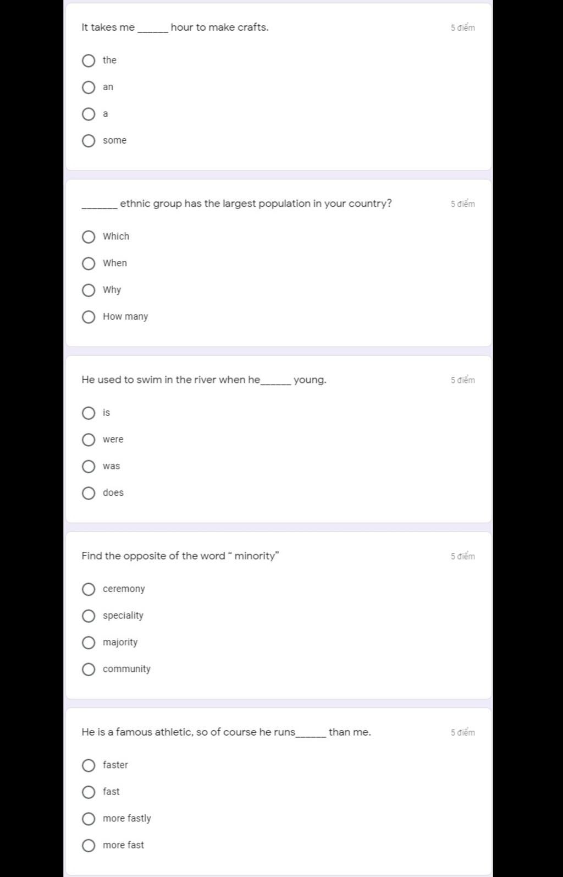Select the "more fast" radio option

pos(89,846)
